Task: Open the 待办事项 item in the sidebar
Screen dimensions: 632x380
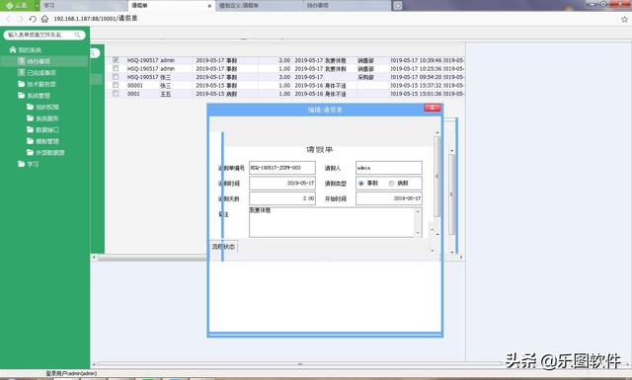Action: tap(39, 61)
